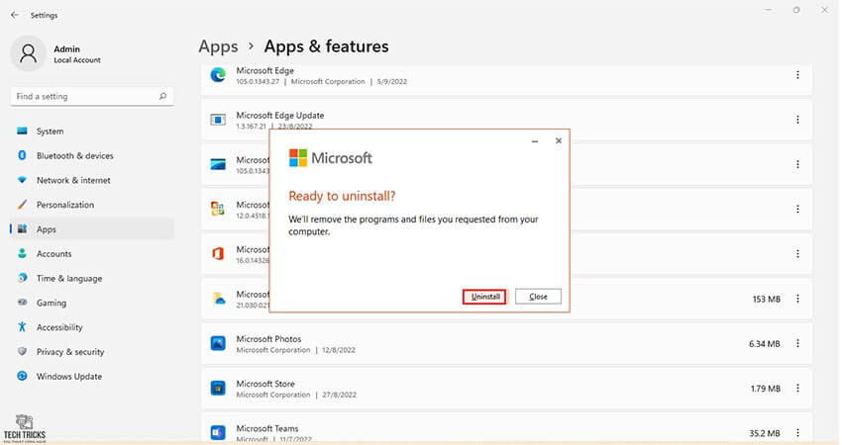842x445 pixels.
Task: Open Time & language settings
Action: 92,279
